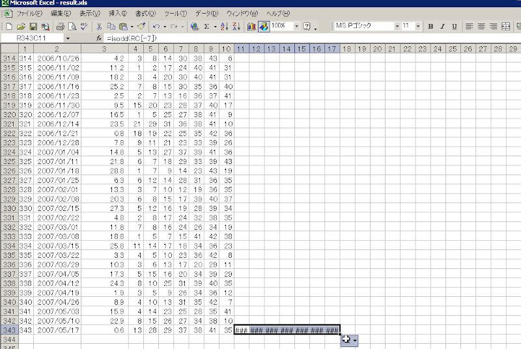
Task: Open the ヘルプ(H) menu
Action: pyautogui.click(x=278, y=14)
